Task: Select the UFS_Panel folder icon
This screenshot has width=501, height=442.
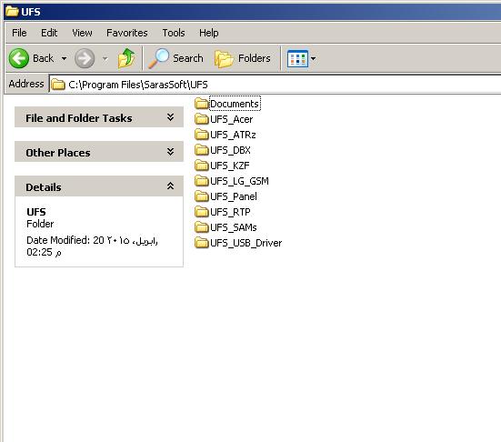Action: pyautogui.click(x=202, y=196)
